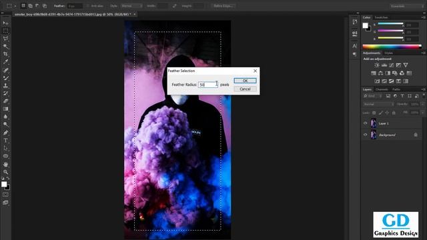Add a Levels adjustment
Screen dimensions: 427x240
(x=384, y=65)
